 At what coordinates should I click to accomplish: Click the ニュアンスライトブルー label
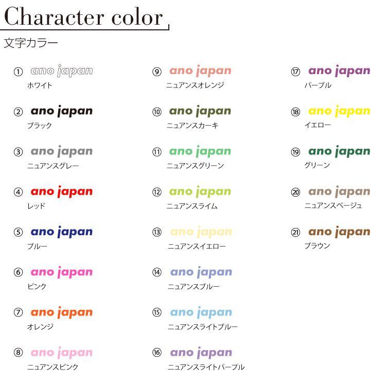(x=203, y=327)
